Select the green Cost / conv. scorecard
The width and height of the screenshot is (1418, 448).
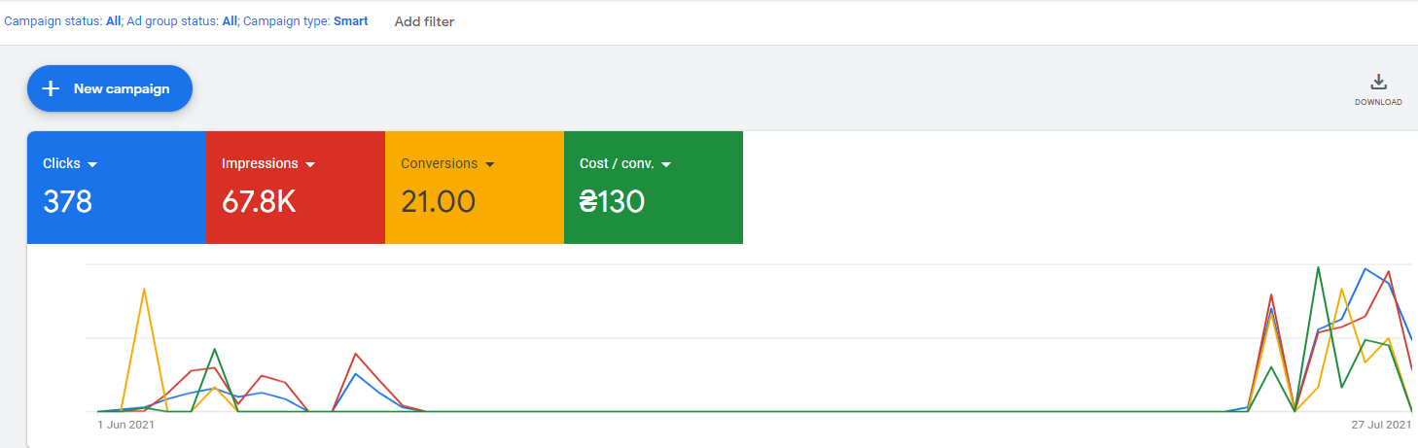653,188
